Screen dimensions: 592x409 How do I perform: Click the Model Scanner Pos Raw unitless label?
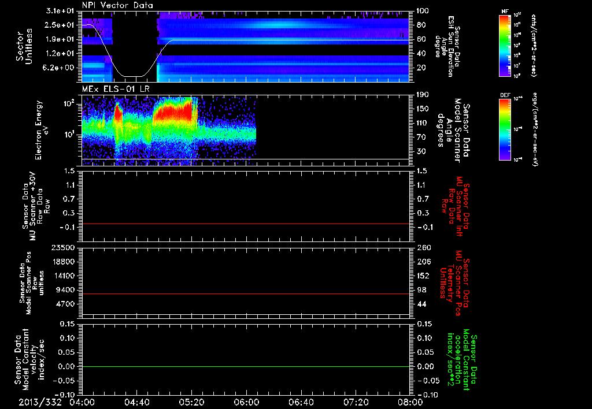pyautogui.click(x=31, y=283)
